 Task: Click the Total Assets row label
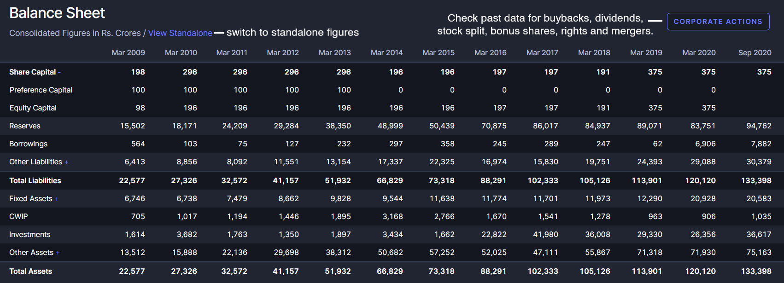pos(31,271)
